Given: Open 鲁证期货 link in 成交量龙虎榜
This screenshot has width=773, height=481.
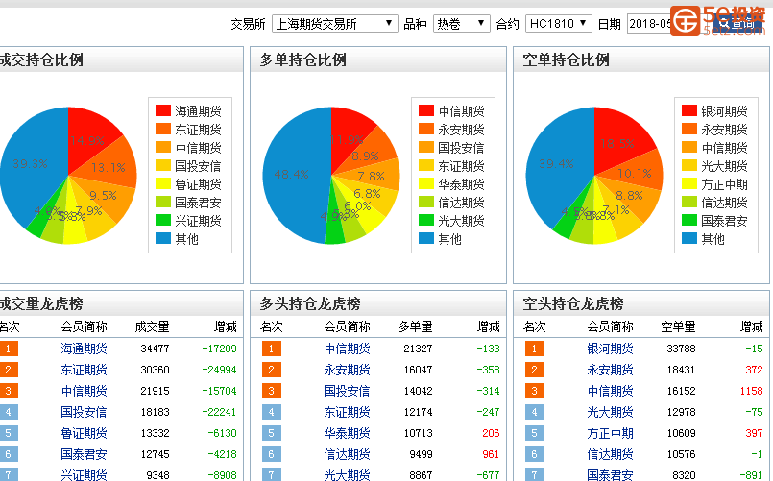Looking at the screenshot, I should pyautogui.click(x=84, y=433).
